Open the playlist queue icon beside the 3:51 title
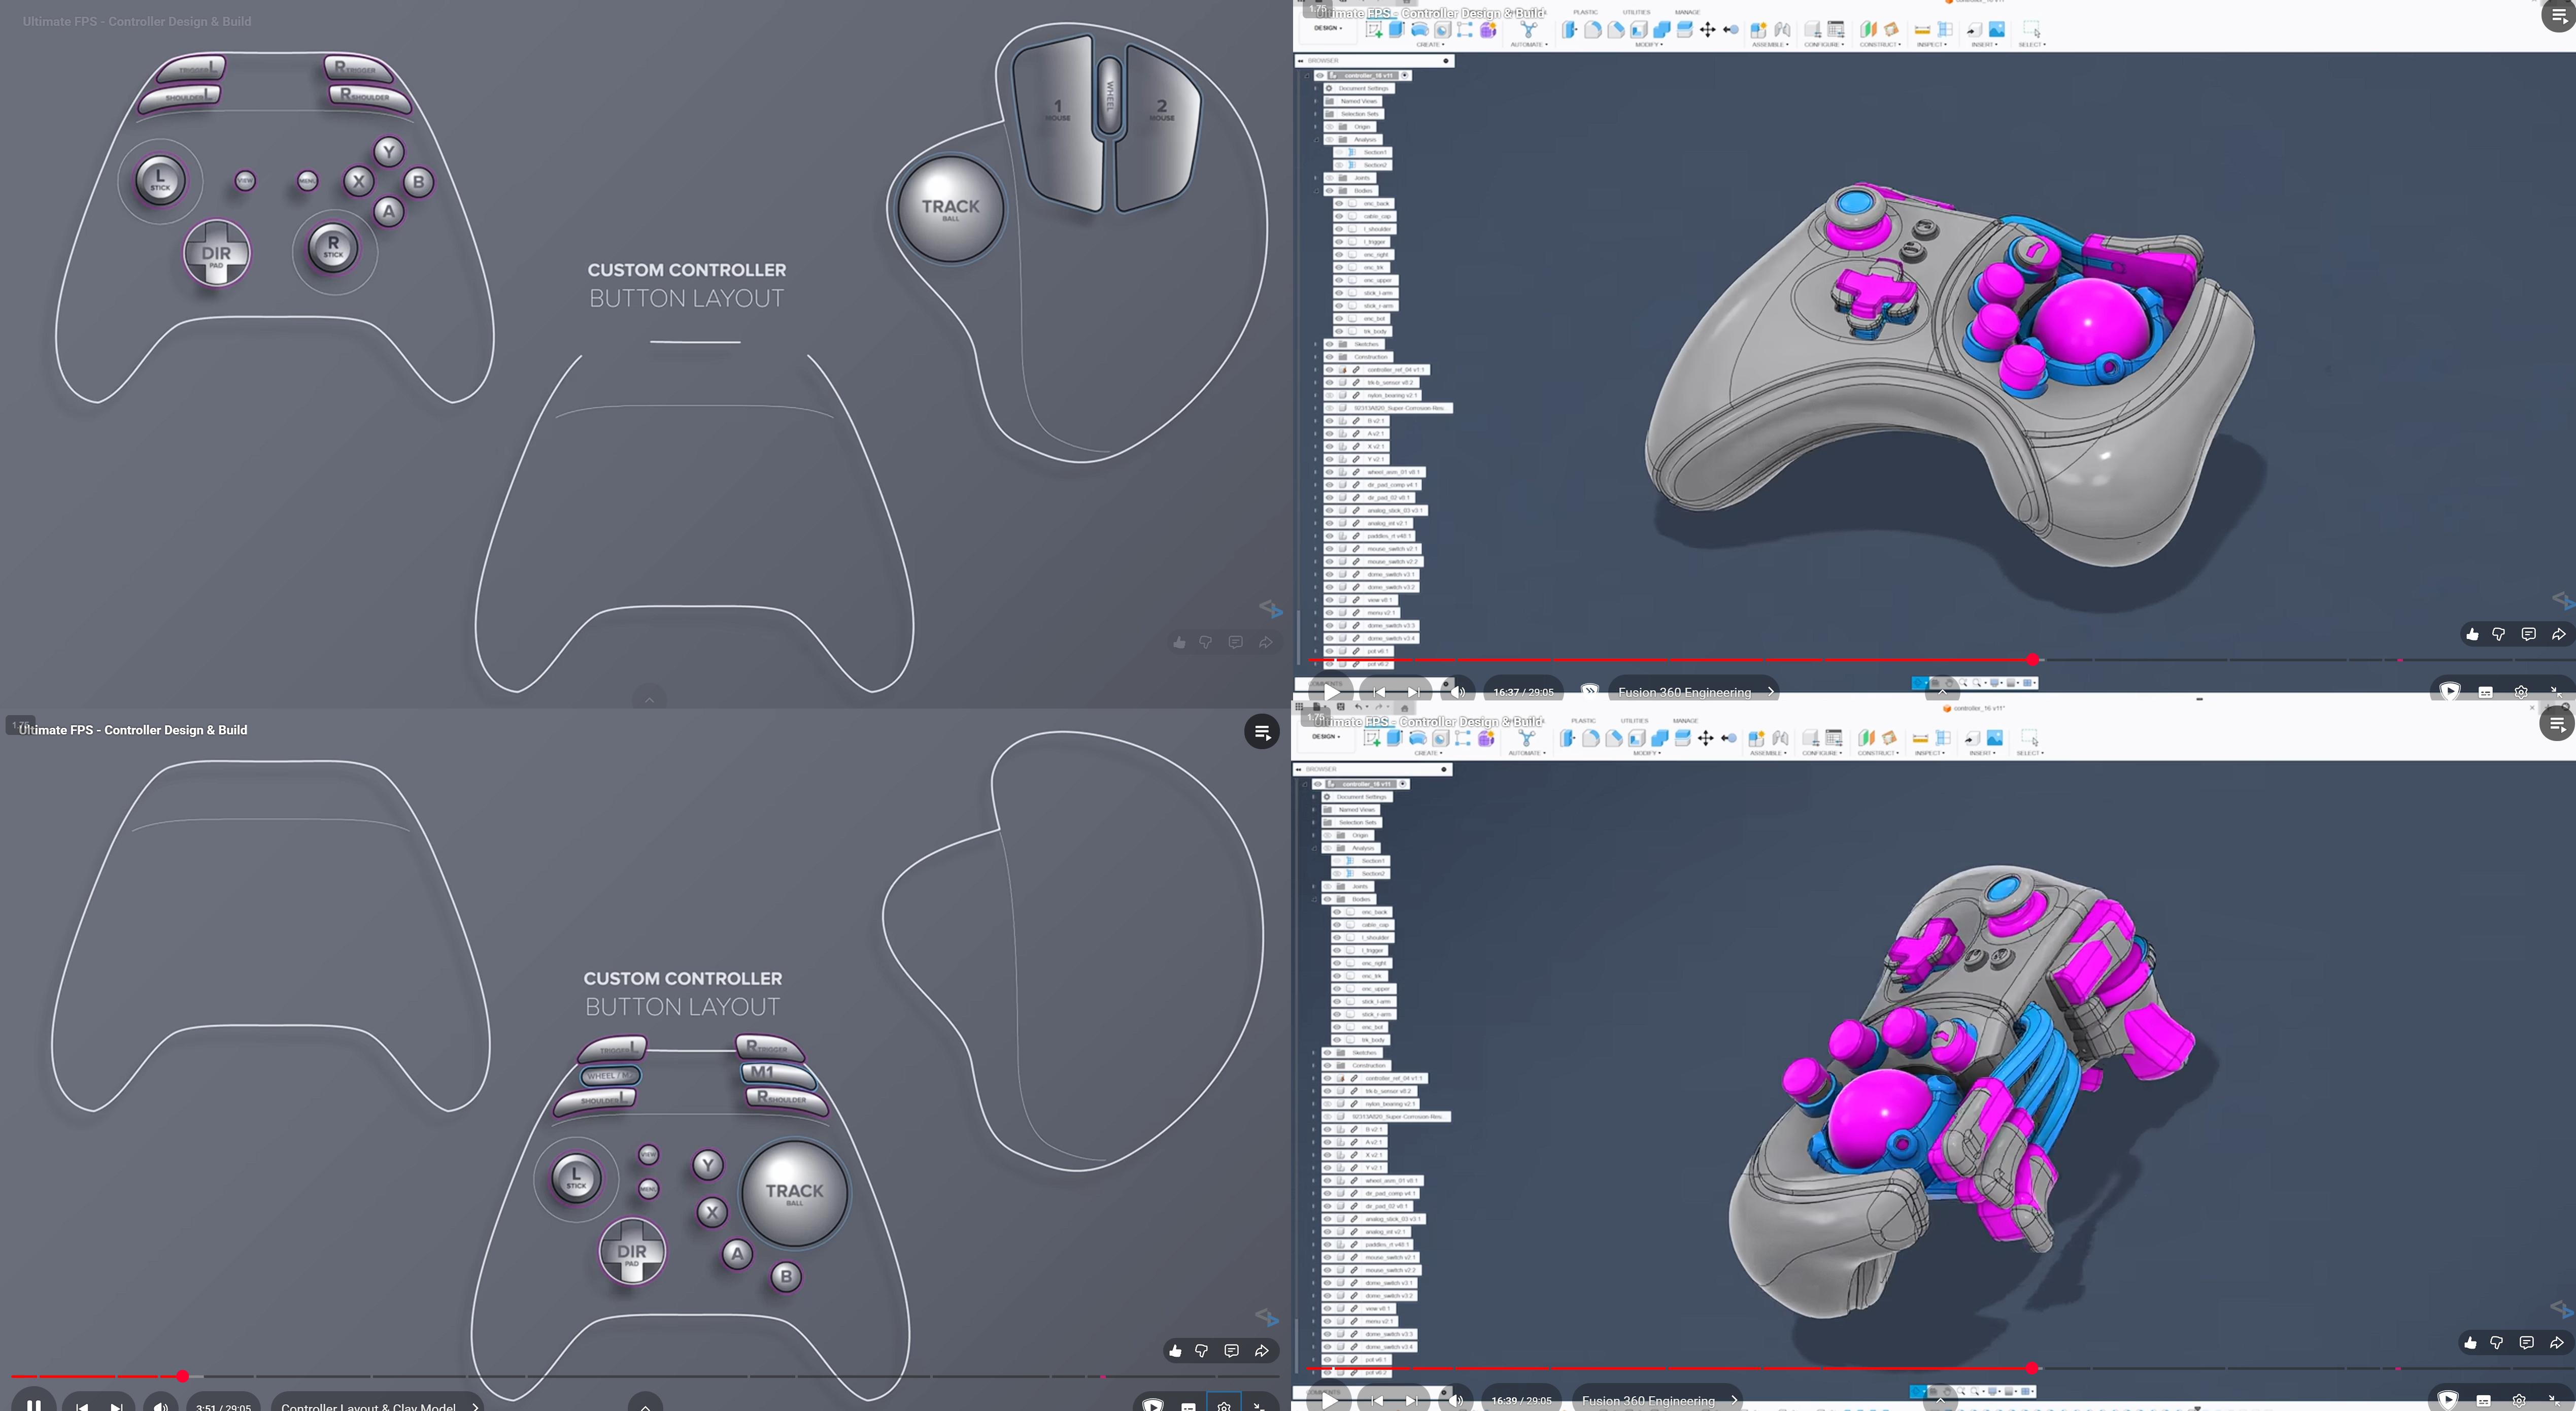This screenshot has height=1411, width=2576. [1262, 732]
